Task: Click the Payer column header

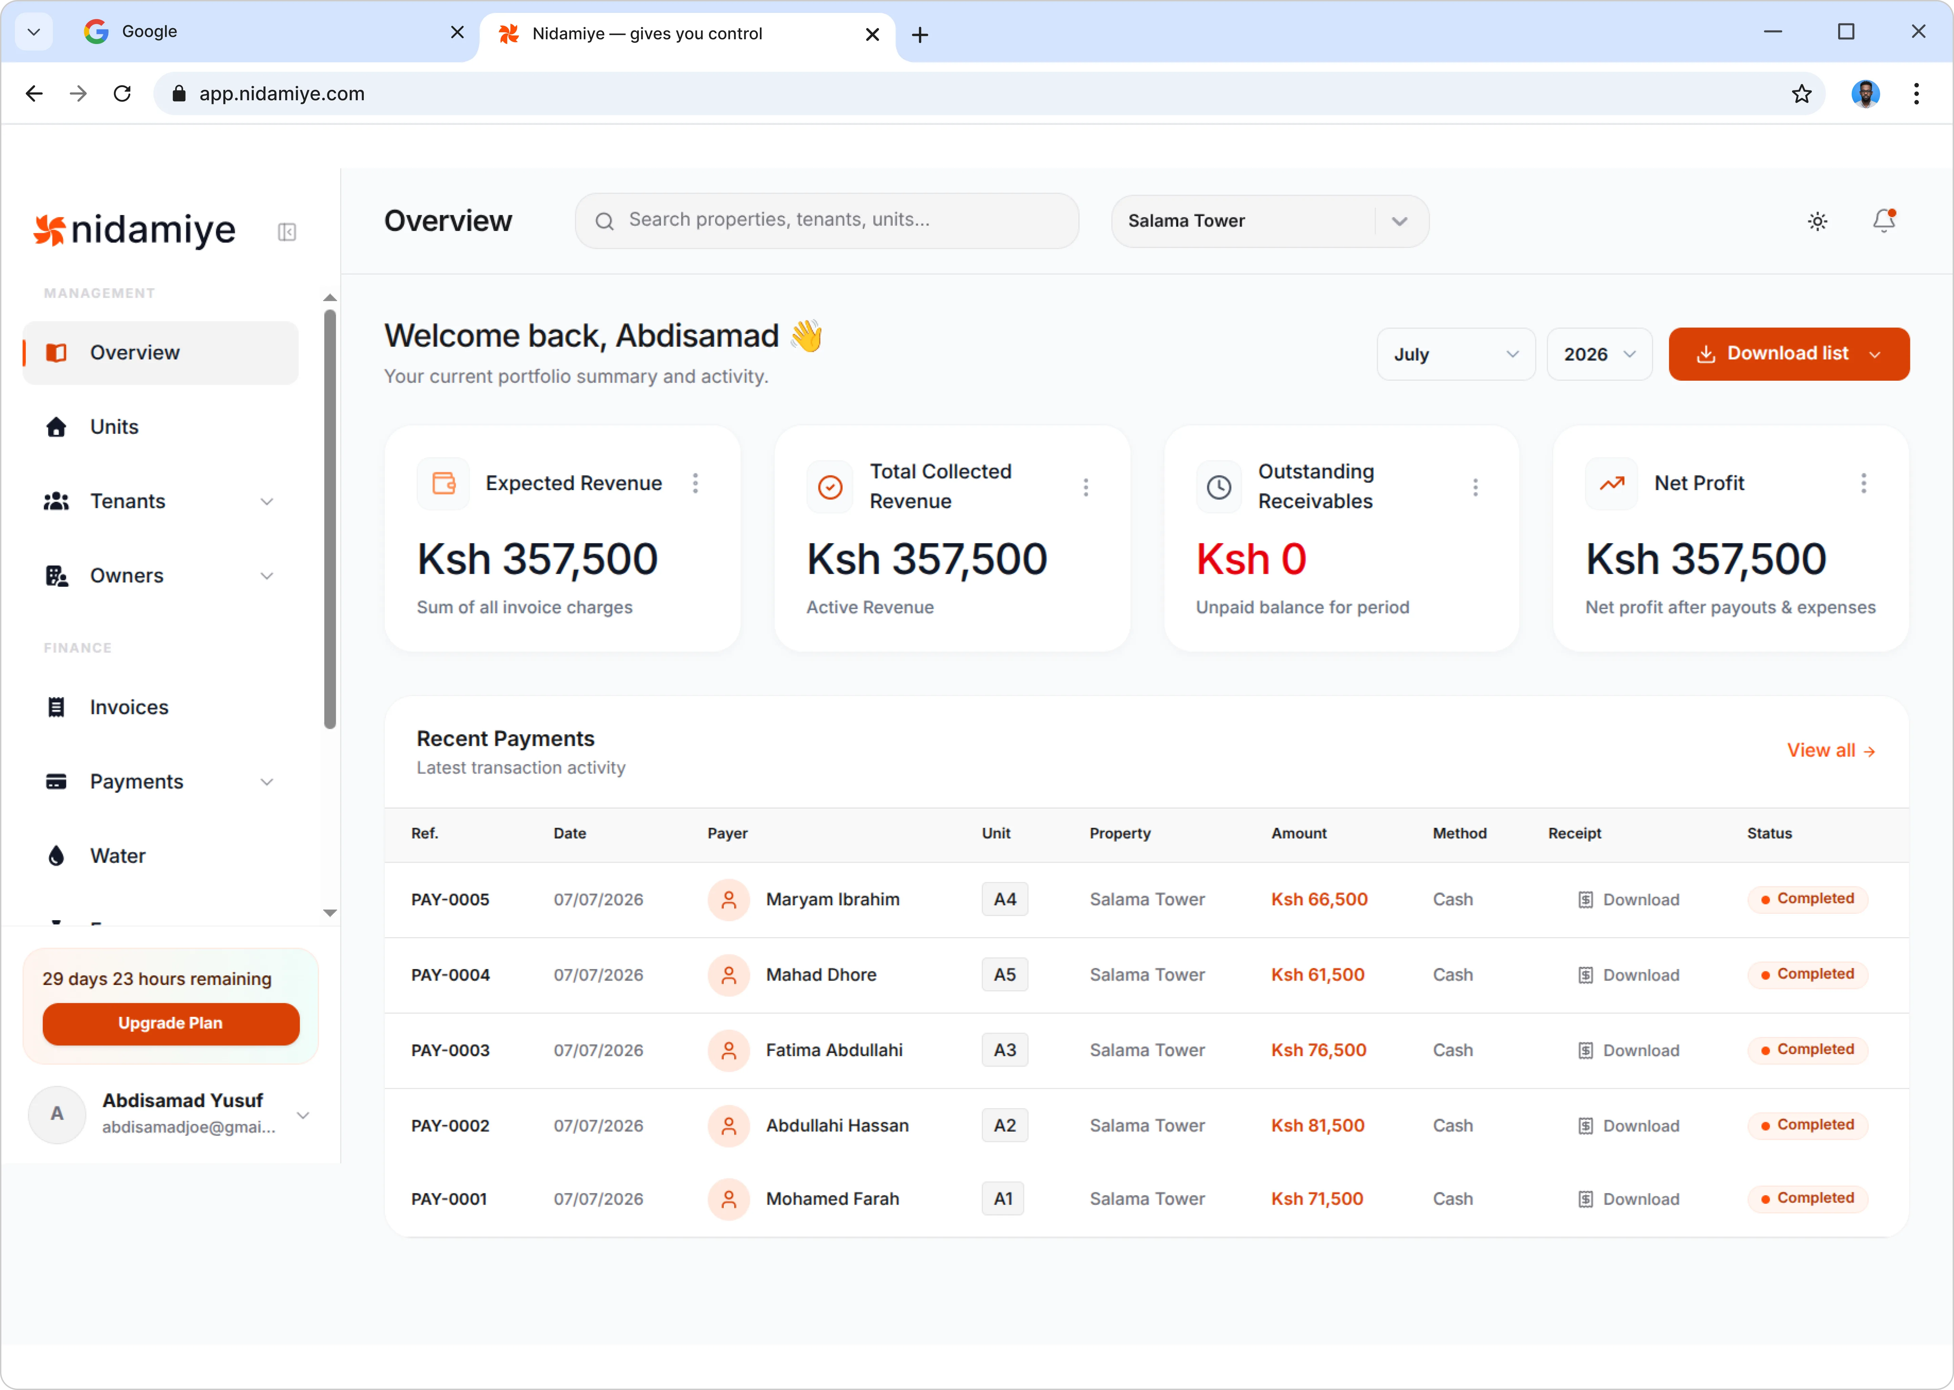Action: coord(728,834)
